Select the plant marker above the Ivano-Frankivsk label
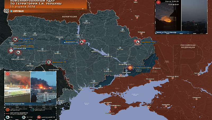 point(18,52)
